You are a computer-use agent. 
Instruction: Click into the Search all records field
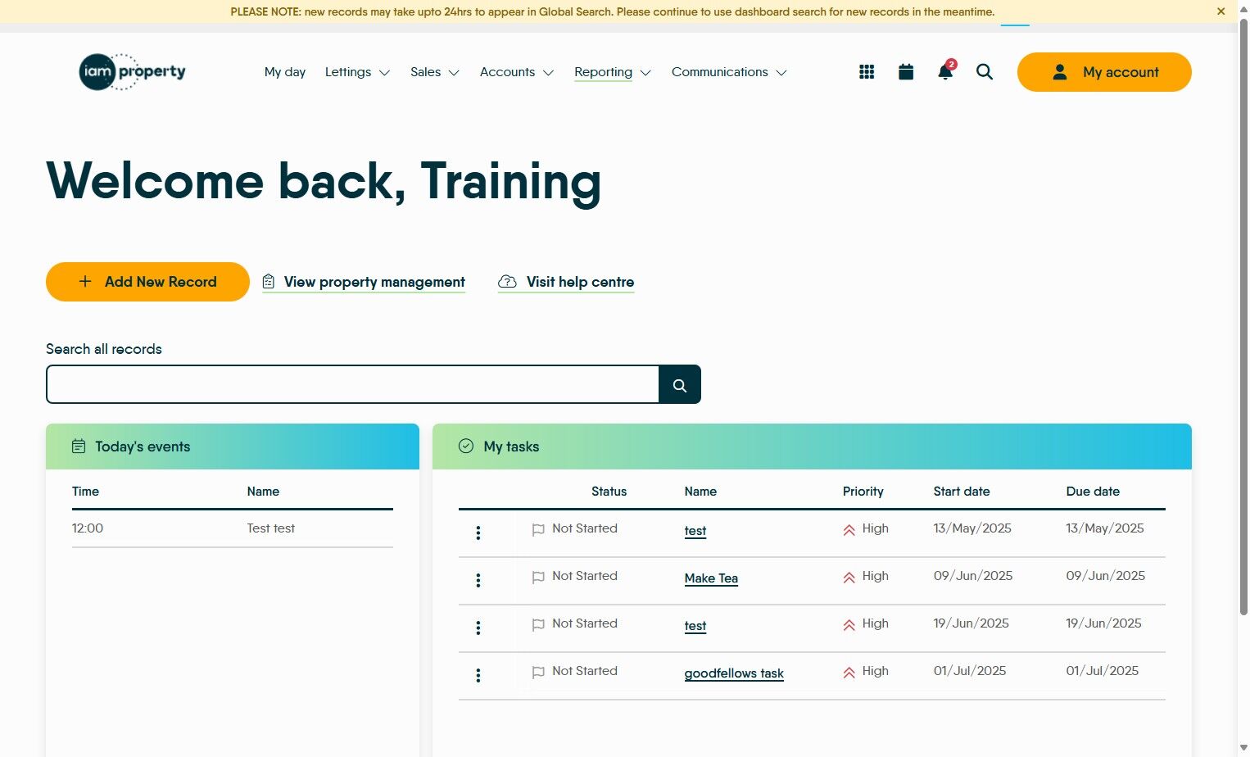pos(352,383)
